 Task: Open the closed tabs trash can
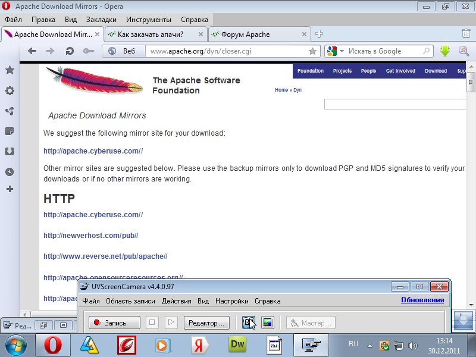[x=466, y=33]
